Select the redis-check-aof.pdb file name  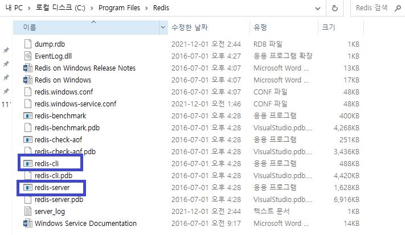[65, 152]
